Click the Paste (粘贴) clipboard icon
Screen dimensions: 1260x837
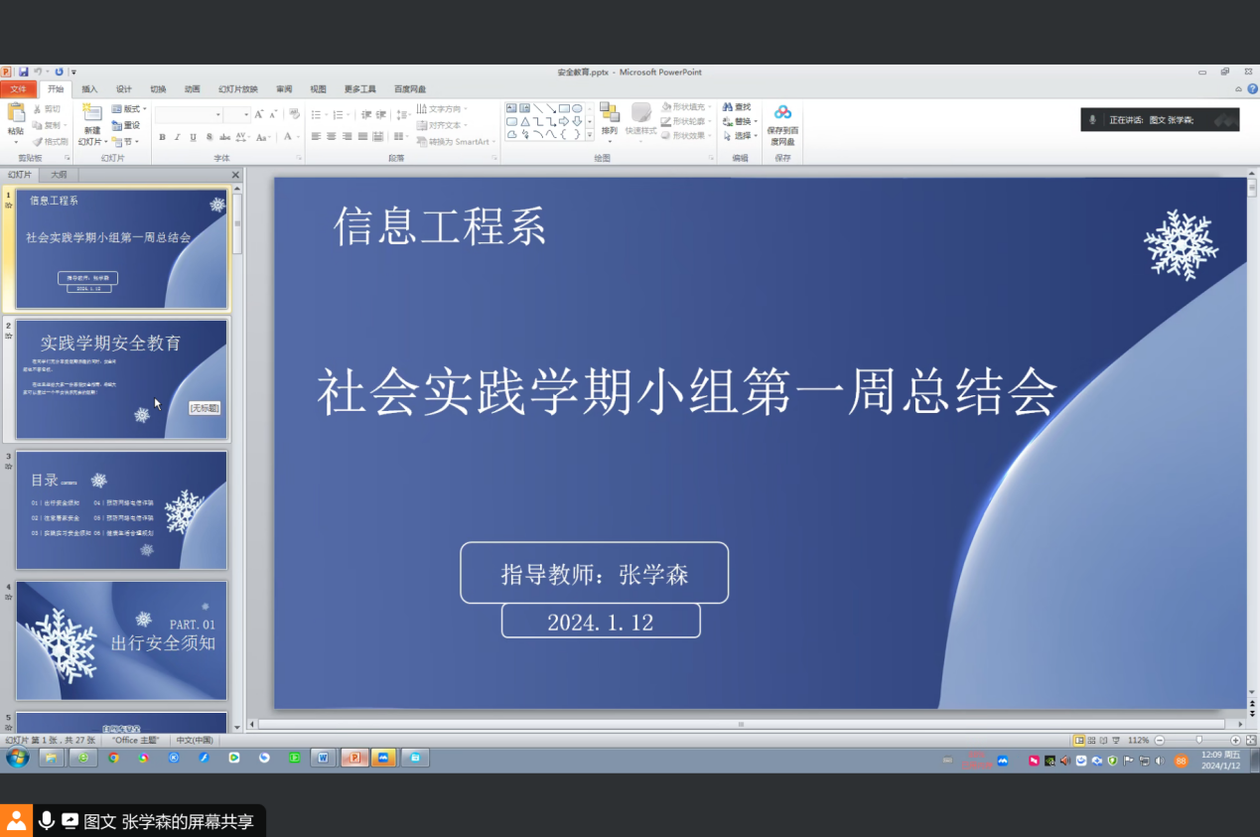(x=16, y=113)
